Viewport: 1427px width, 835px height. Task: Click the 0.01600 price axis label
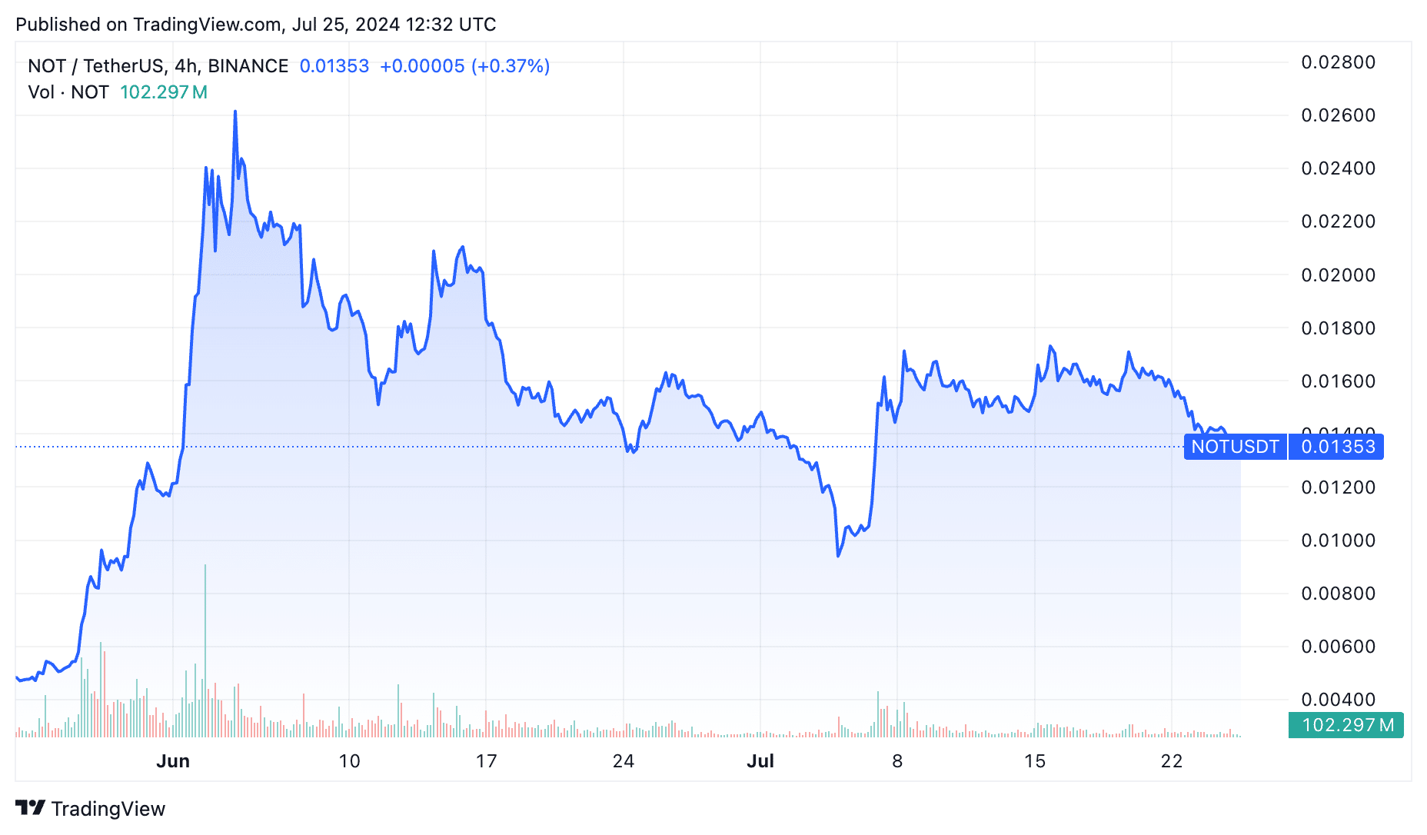coord(1339,381)
